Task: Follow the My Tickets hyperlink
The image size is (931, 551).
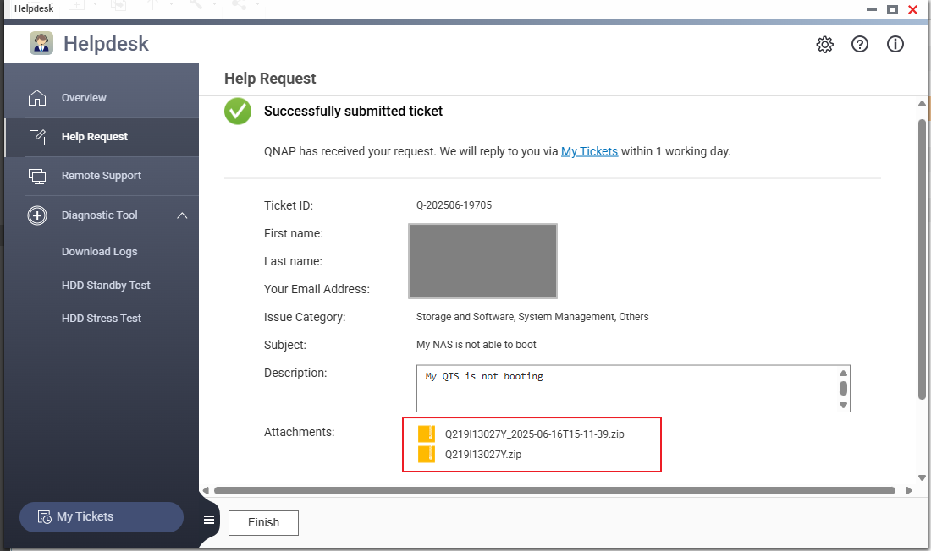Action: click(x=589, y=152)
